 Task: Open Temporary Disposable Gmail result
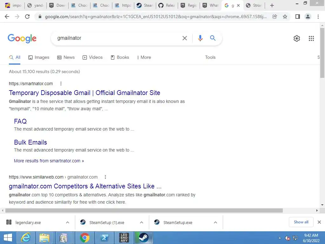click(x=84, y=93)
